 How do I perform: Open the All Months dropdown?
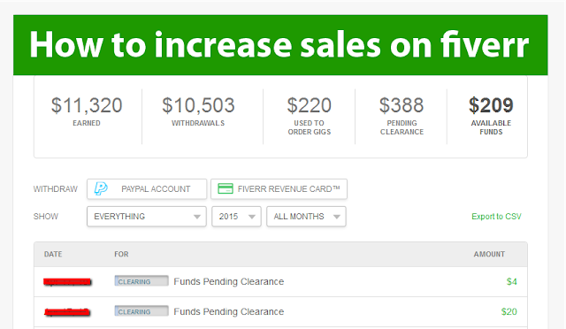click(306, 217)
